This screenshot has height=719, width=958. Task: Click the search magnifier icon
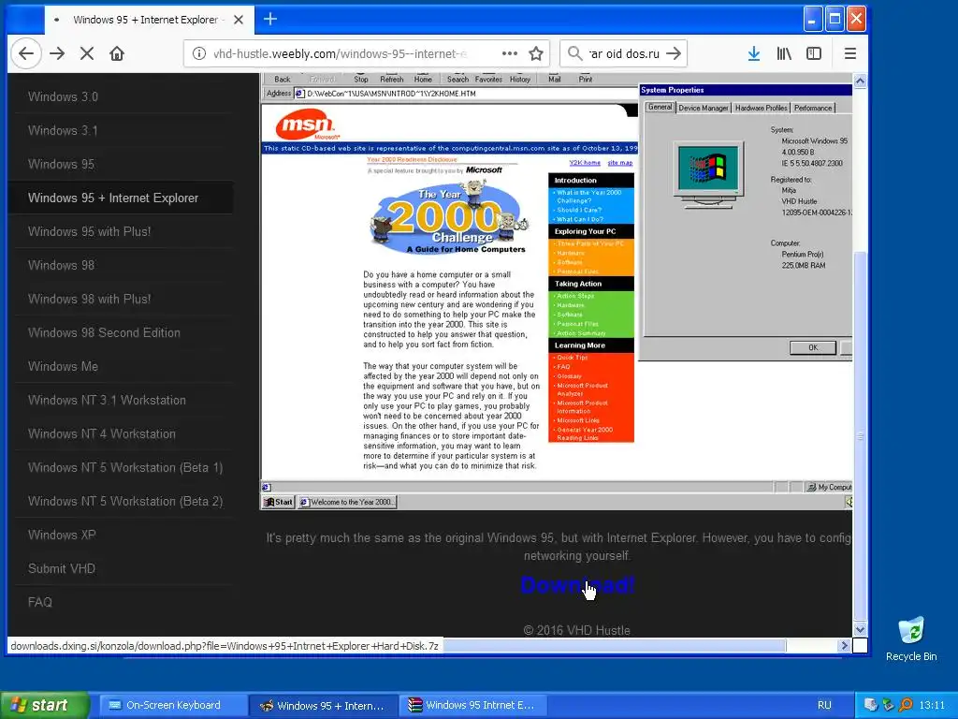(574, 53)
